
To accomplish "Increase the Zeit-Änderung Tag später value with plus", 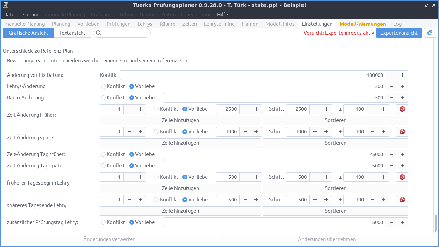I will pyautogui.click(x=403, y=166).
